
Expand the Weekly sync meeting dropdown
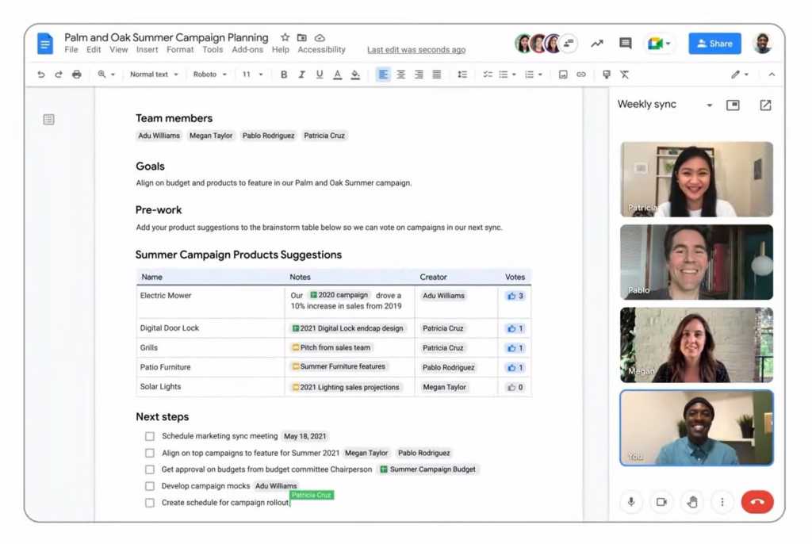[710, 105]
